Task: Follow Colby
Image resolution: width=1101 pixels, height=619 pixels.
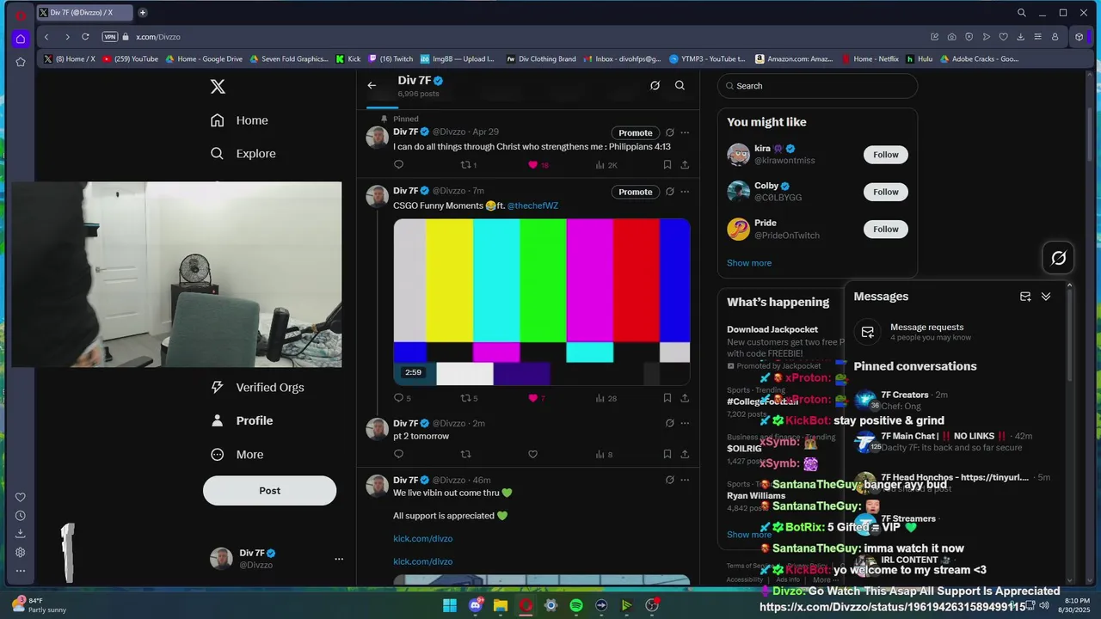Action: [x=885, y=192]
